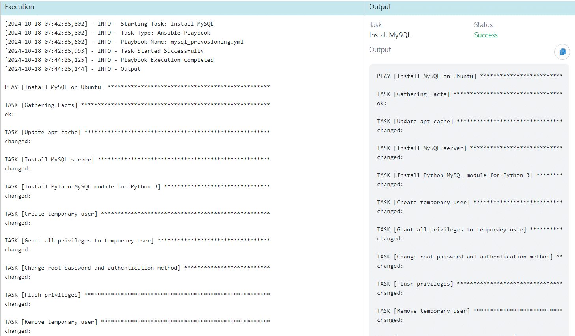Select 'Grant all privileges' task in Output panel

(469, 230)
